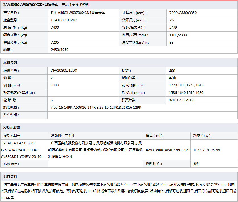
Task: Click the description paragraph 该车是用于广告宣传
Action: pos(119,191)
